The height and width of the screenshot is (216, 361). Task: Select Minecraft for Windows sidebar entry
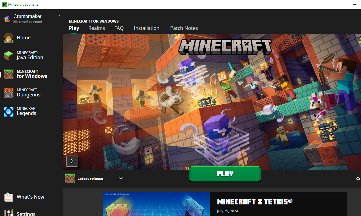[32, 74]
